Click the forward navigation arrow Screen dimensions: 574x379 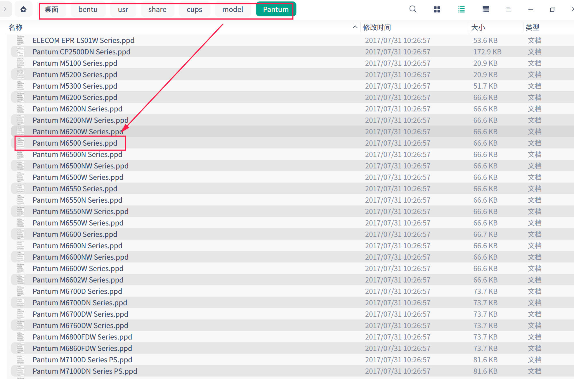pyautogui.click(x=5, y=9)
